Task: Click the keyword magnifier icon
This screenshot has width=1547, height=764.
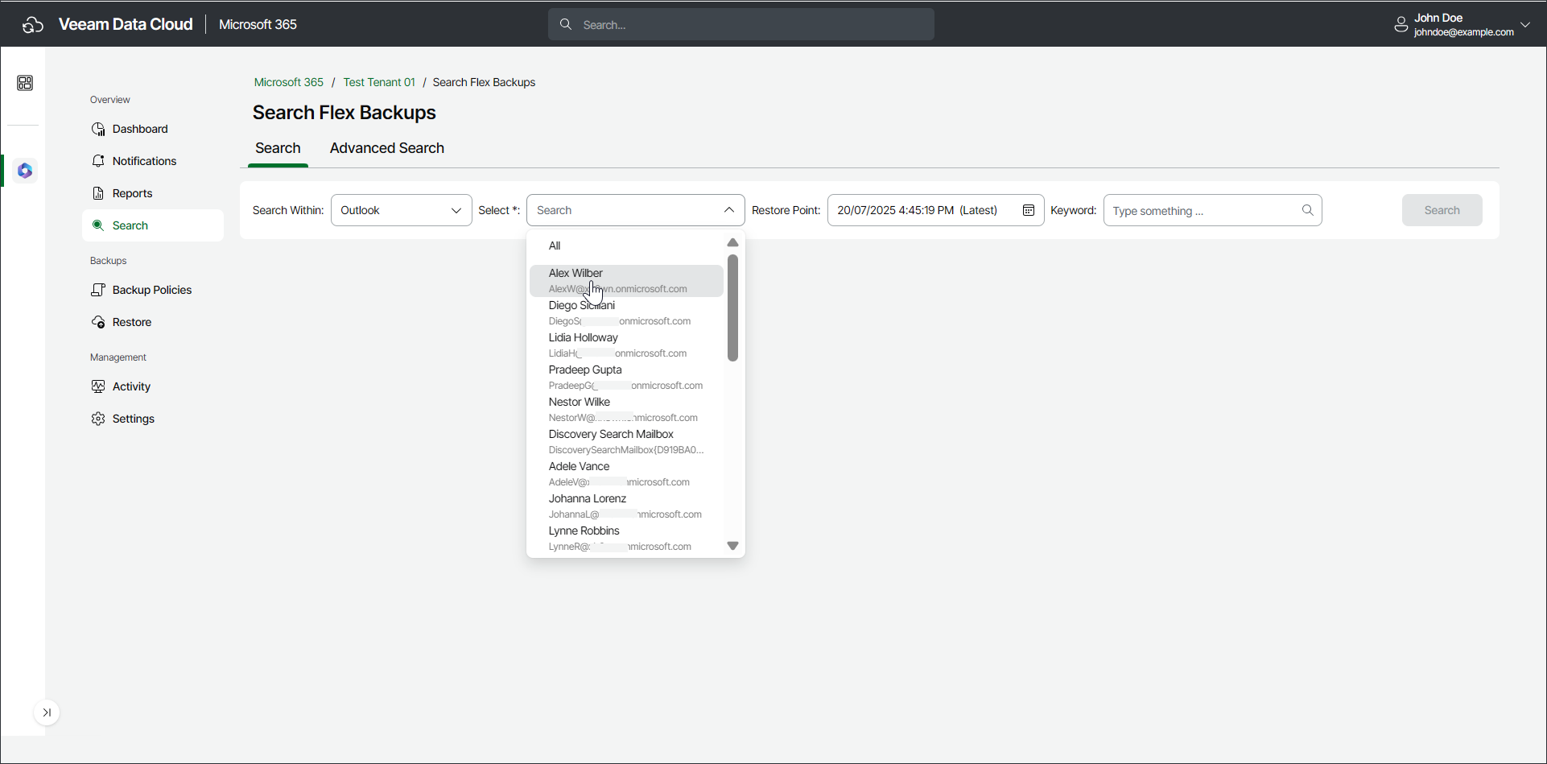Action: [x=1307, y=210]
